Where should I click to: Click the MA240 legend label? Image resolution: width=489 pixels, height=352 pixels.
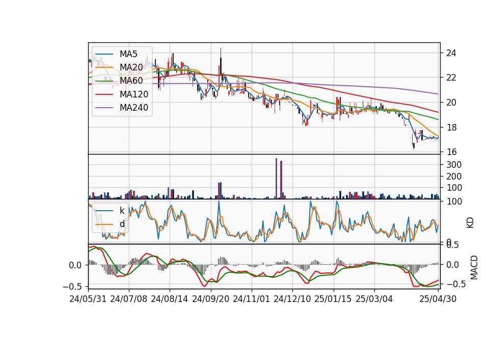[x=134, y=108]
